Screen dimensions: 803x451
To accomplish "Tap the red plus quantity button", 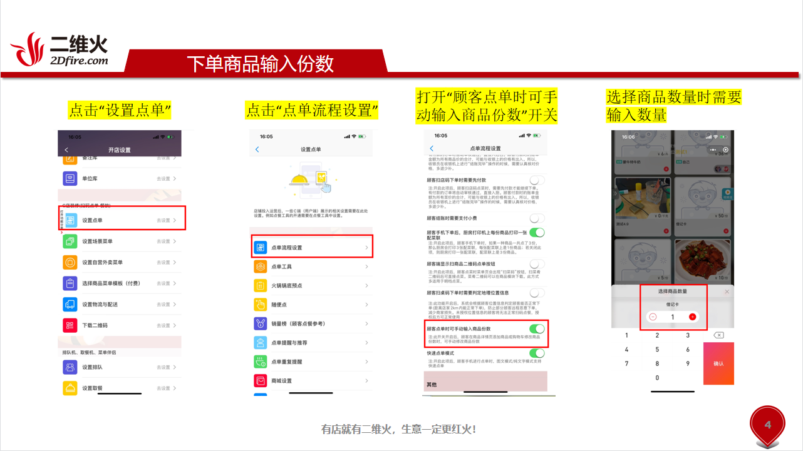I will [692, 317].
